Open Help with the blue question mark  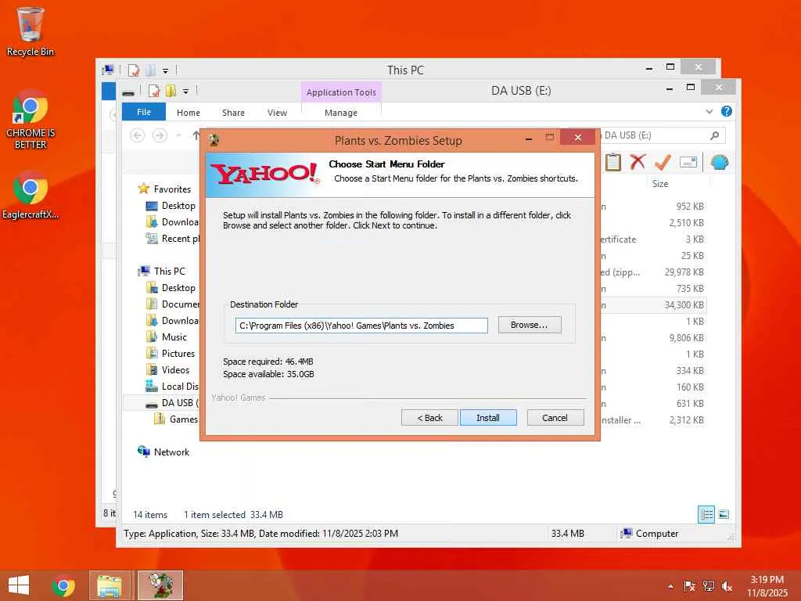pyautogui.click(x=727, y=111)
